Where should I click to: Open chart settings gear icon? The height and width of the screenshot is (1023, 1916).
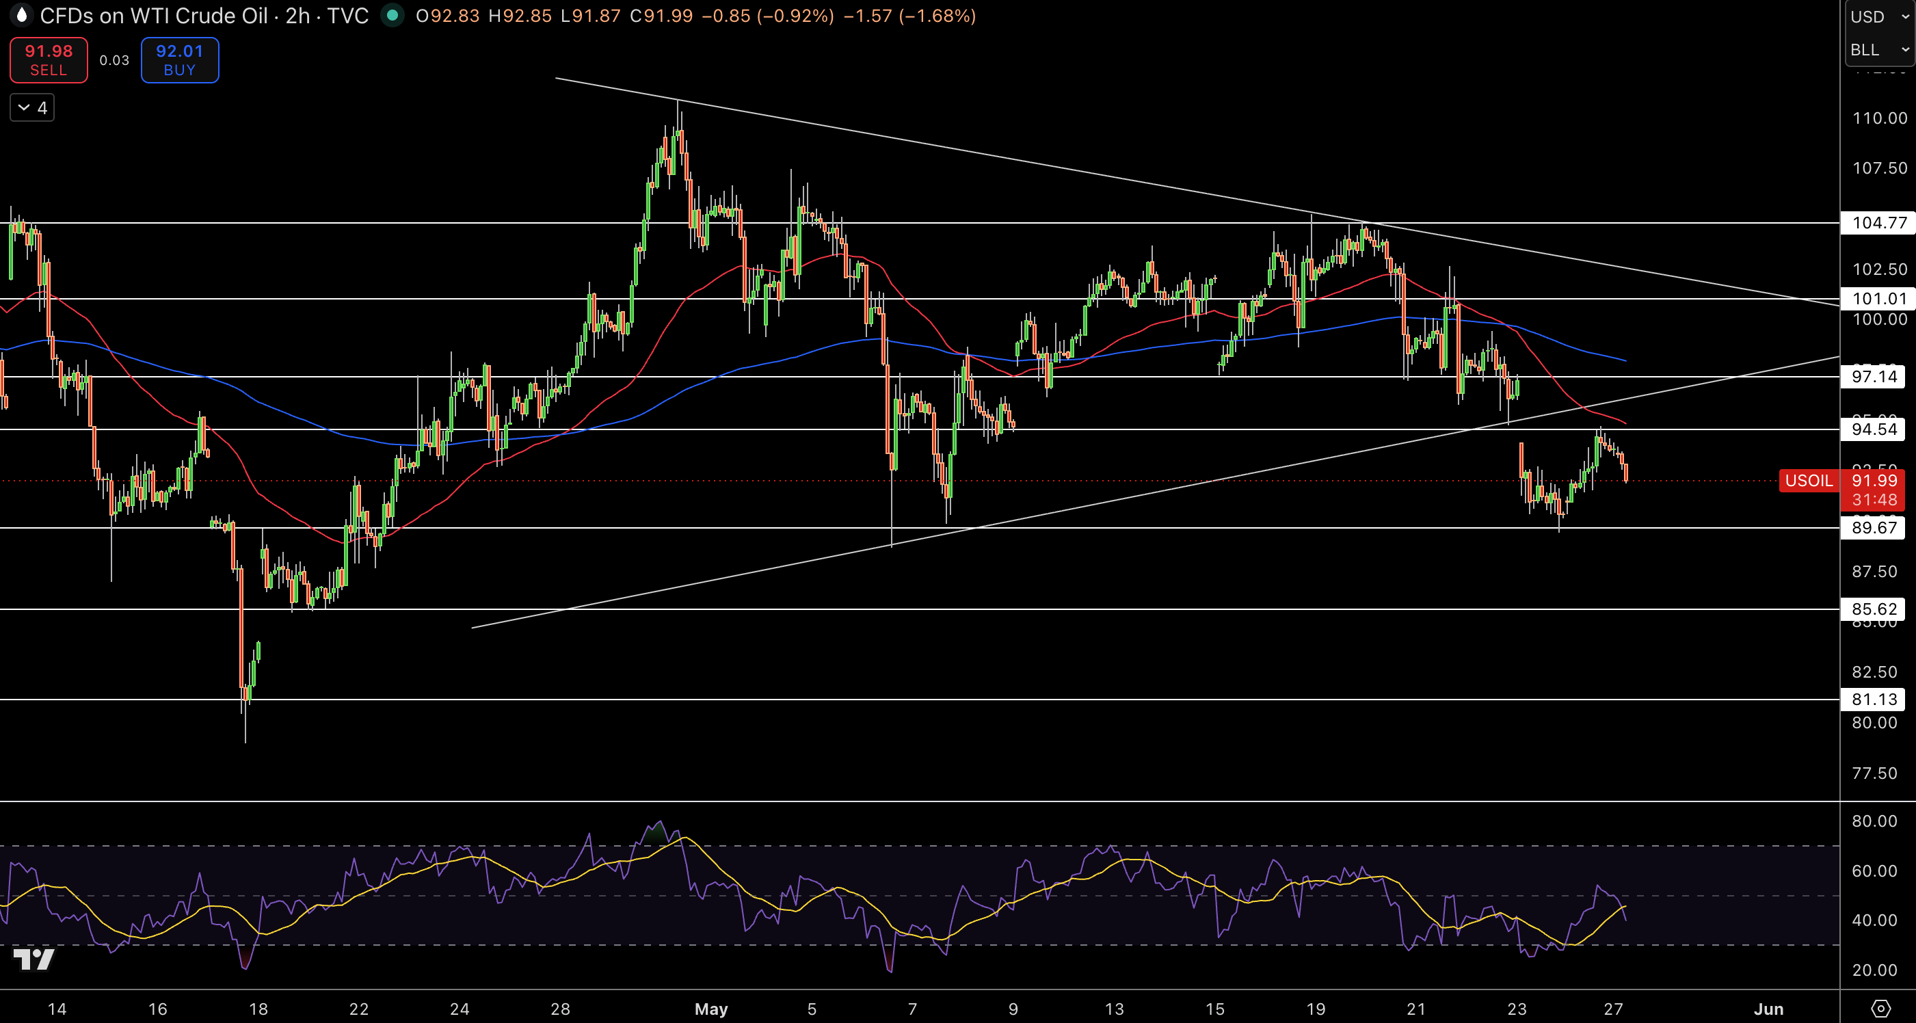point(1880,1009)
